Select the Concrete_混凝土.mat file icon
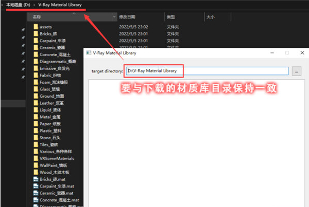309x207 pixels. tap(36, 200)
